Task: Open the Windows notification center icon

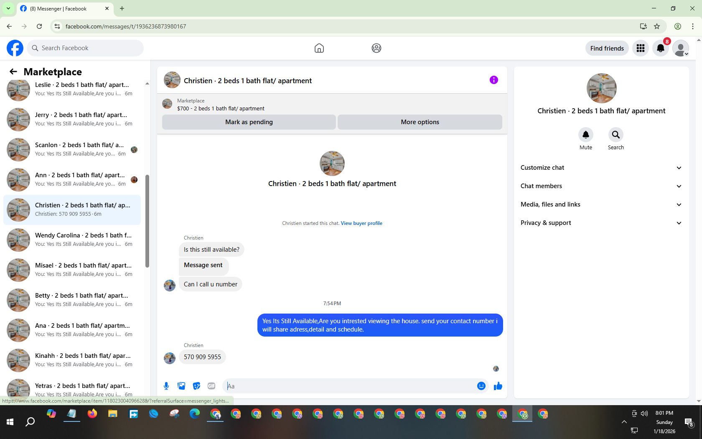Action: [x=689, y=422]
